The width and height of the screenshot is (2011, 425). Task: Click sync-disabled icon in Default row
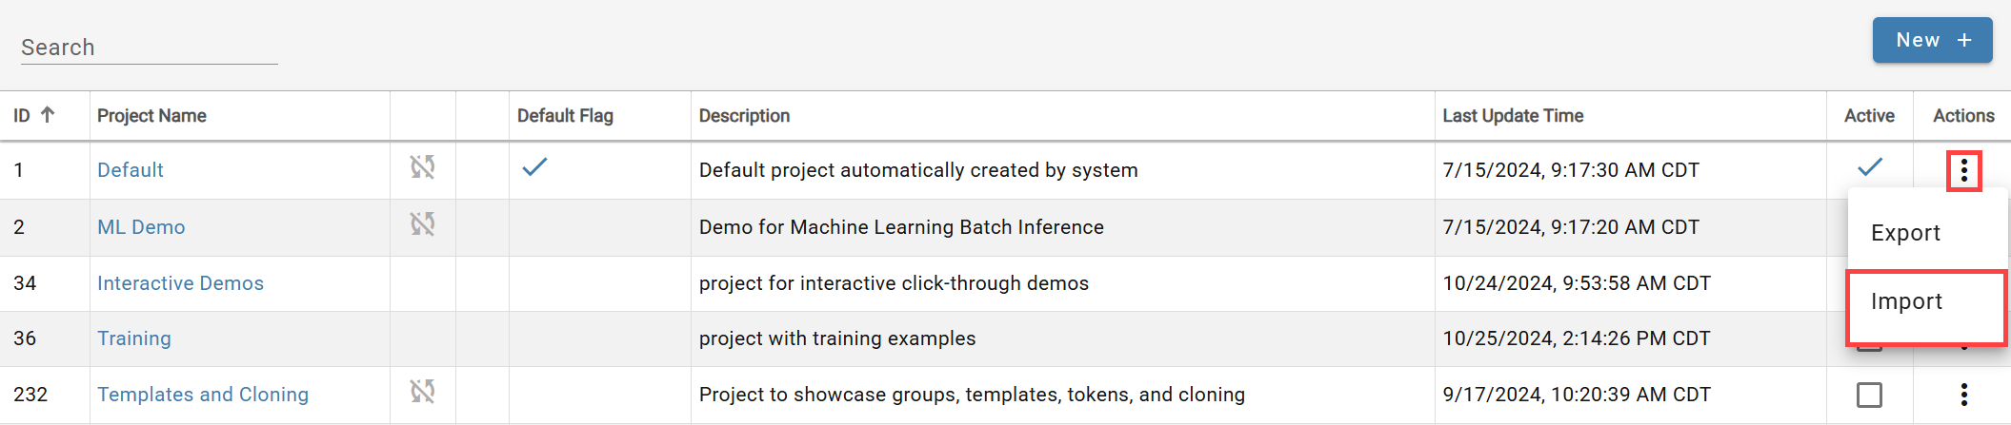pyautogui.click(x=423, y=167)
